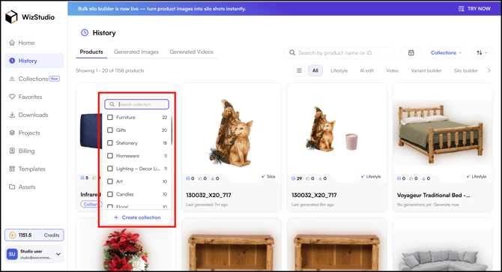Switch to Generated Images tab

[x=136, y=52]
